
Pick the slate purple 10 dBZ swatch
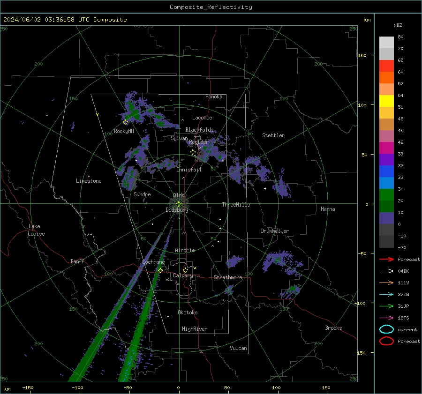click(x=386, y=218)
